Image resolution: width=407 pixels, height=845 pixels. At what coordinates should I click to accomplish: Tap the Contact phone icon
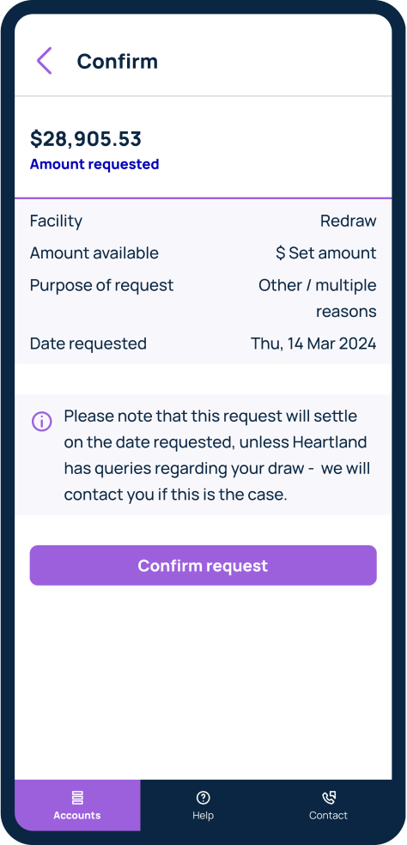(329, 798)
